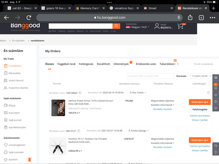Image resolution: width=219 pixels, height=164 pixels.
Task: Close the 'gopro 10 live' tab
Action: coord(69,8)
